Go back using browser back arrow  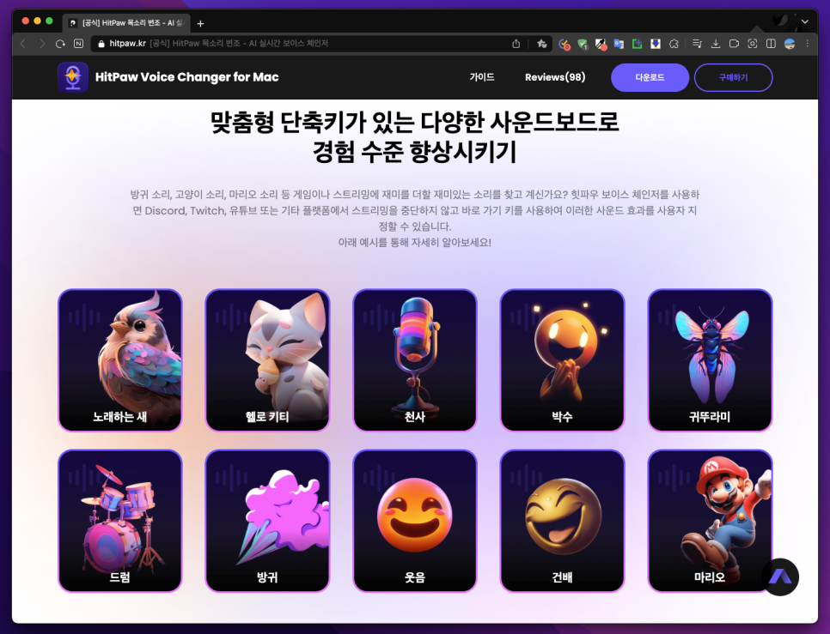pyautogui.click(x=22, y=43)
